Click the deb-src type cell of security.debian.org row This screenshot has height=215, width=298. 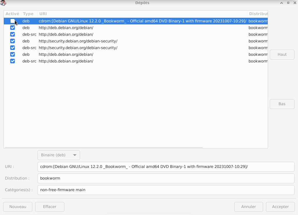29,48
